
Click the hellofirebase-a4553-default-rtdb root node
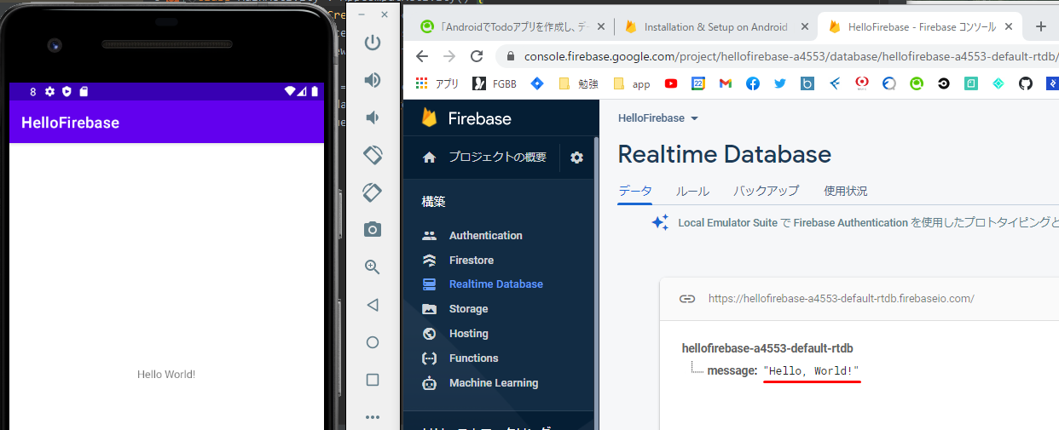tap(767, 348)
